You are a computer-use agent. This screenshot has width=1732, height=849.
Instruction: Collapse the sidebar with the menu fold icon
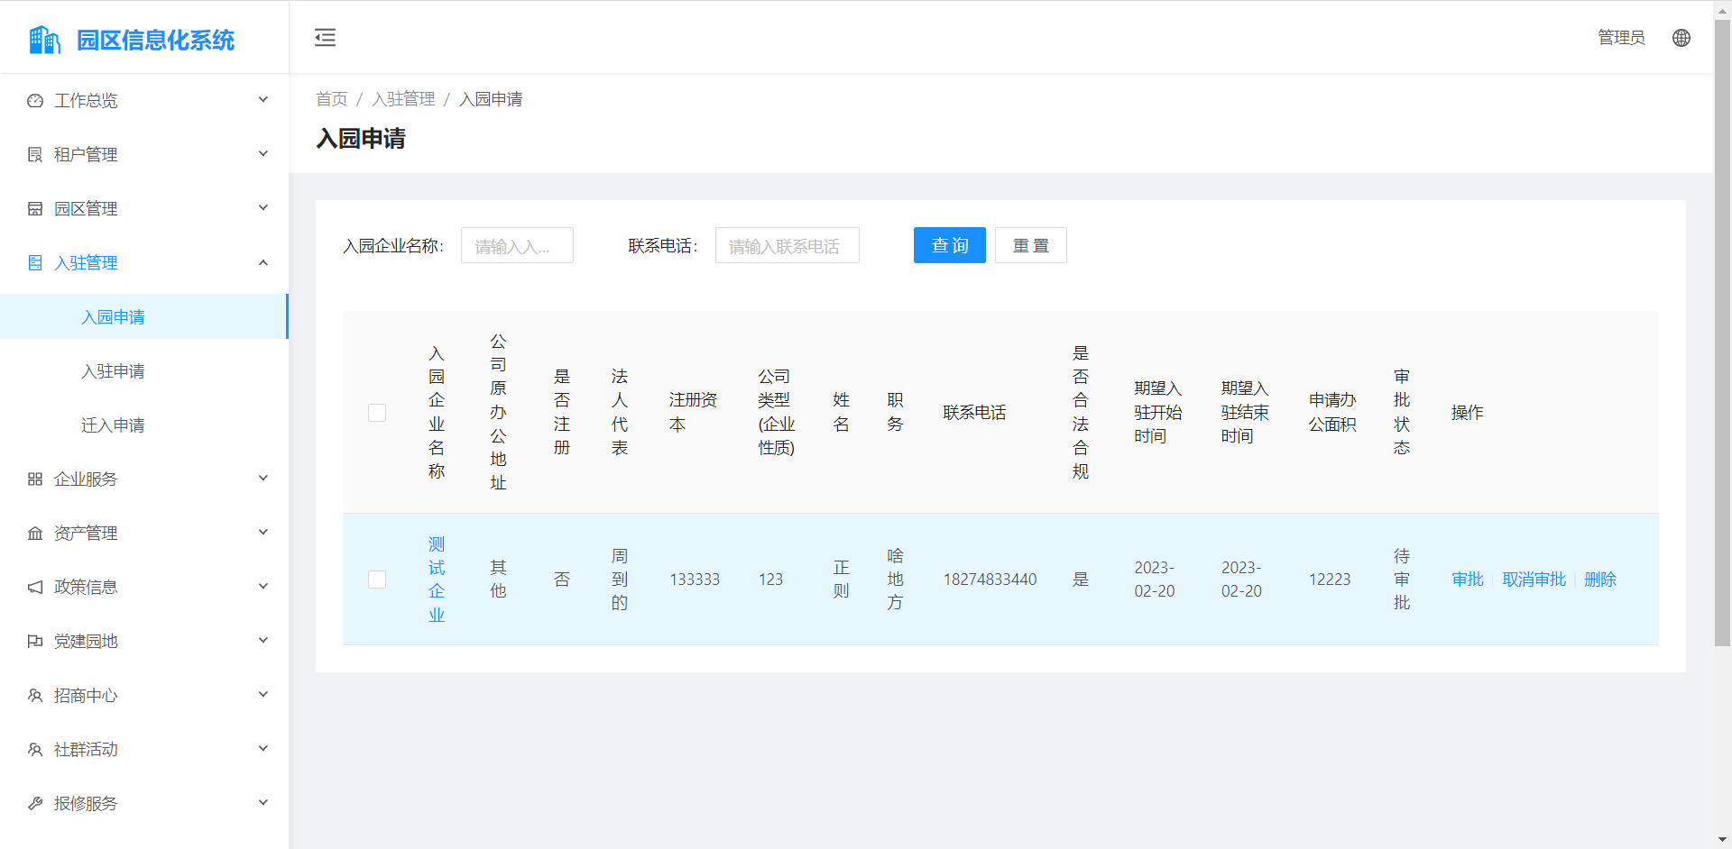tap(325, 37)
